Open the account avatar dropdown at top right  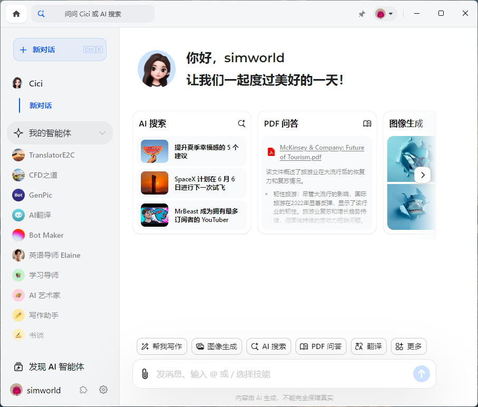pyautogui.click(x=385, y=14)
